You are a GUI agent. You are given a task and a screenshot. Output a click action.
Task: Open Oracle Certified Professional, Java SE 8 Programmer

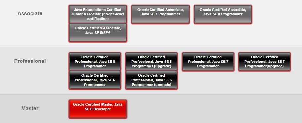tap(95, 61)
